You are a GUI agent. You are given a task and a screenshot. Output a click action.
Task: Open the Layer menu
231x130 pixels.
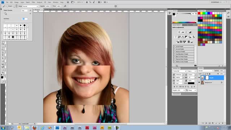coord(22,3)
